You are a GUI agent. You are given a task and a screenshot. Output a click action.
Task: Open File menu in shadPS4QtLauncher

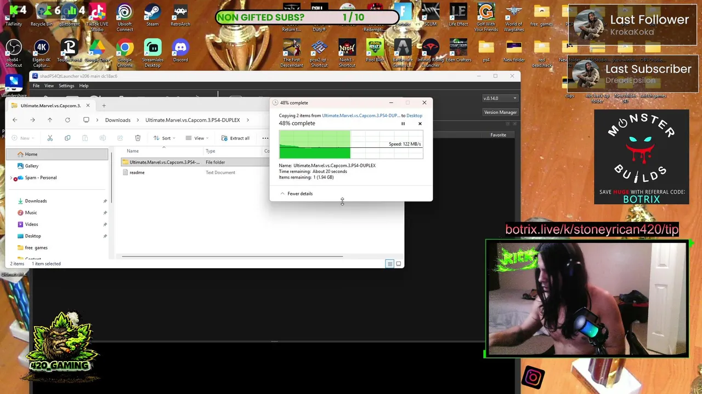[36, 86]
